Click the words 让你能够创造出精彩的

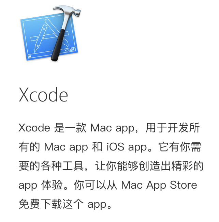click(x=149, y=166)
